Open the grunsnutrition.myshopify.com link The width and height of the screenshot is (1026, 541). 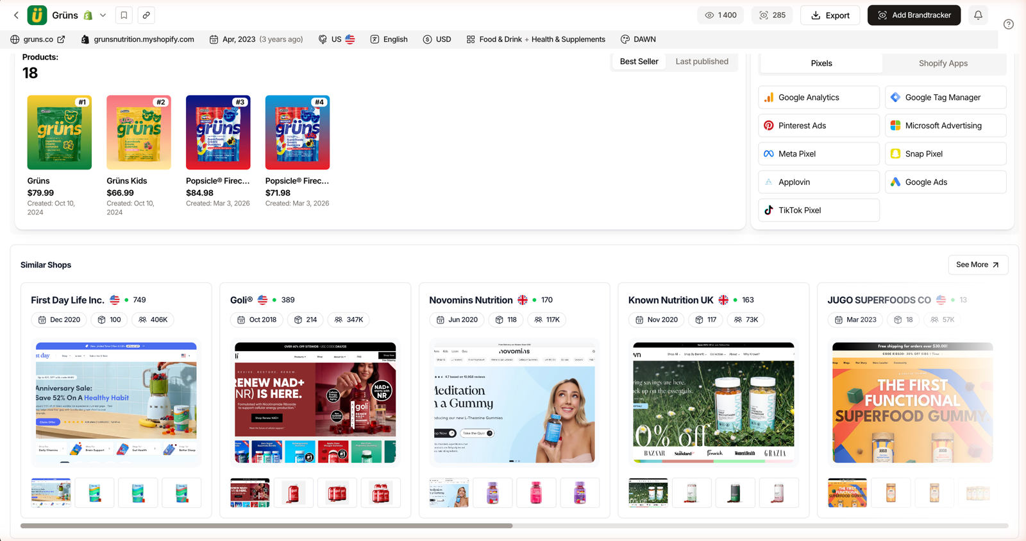coord(144,39)
